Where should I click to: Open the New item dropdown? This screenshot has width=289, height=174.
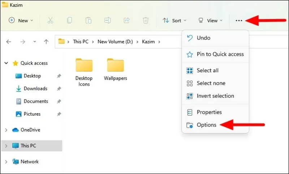tap(21, 20)
